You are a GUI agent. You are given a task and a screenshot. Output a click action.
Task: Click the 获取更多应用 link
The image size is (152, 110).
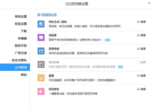click(49, 15)
